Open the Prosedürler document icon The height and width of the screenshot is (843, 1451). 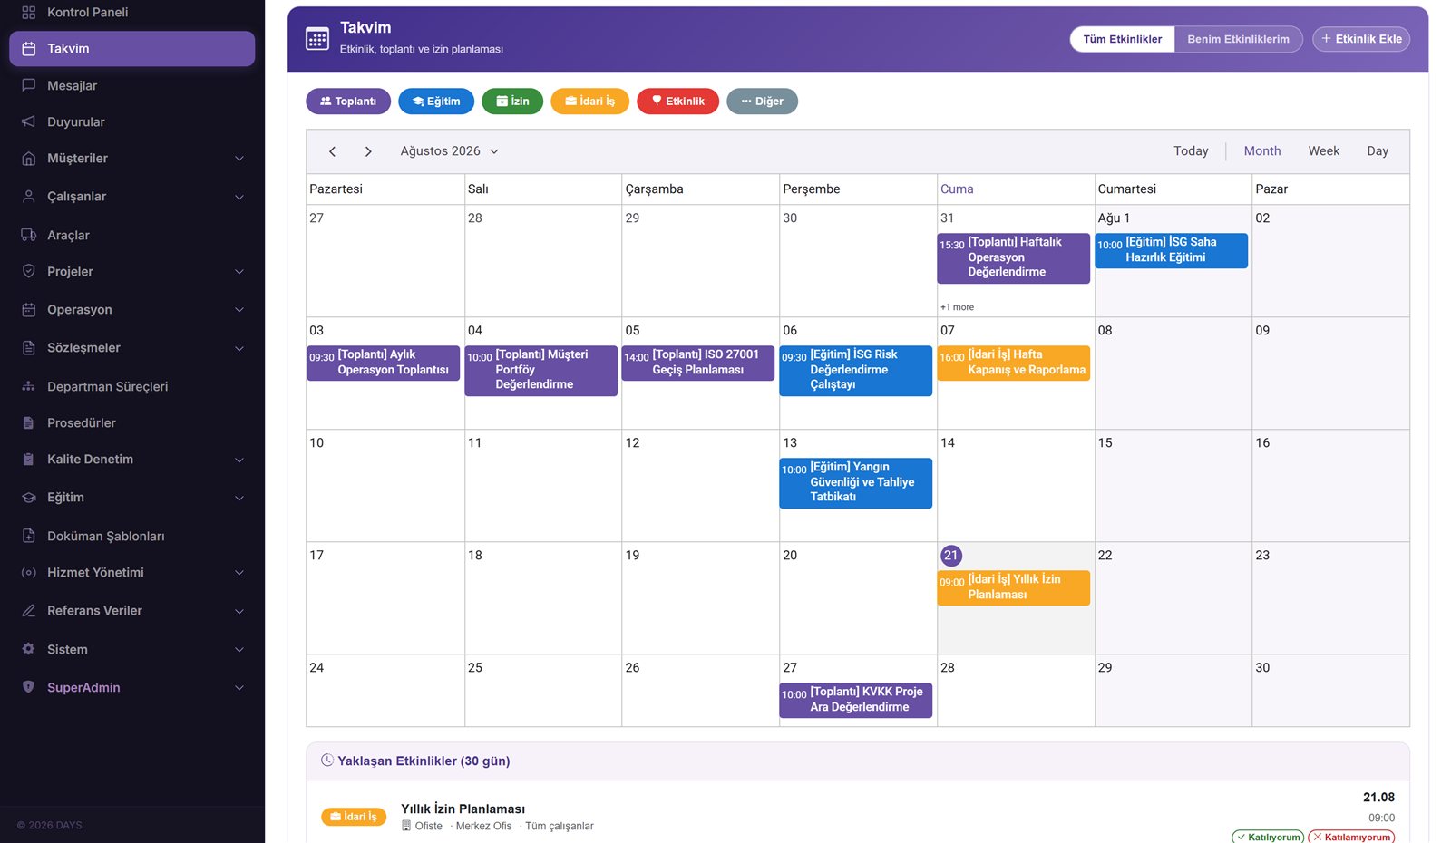click(x=28, y=422)
